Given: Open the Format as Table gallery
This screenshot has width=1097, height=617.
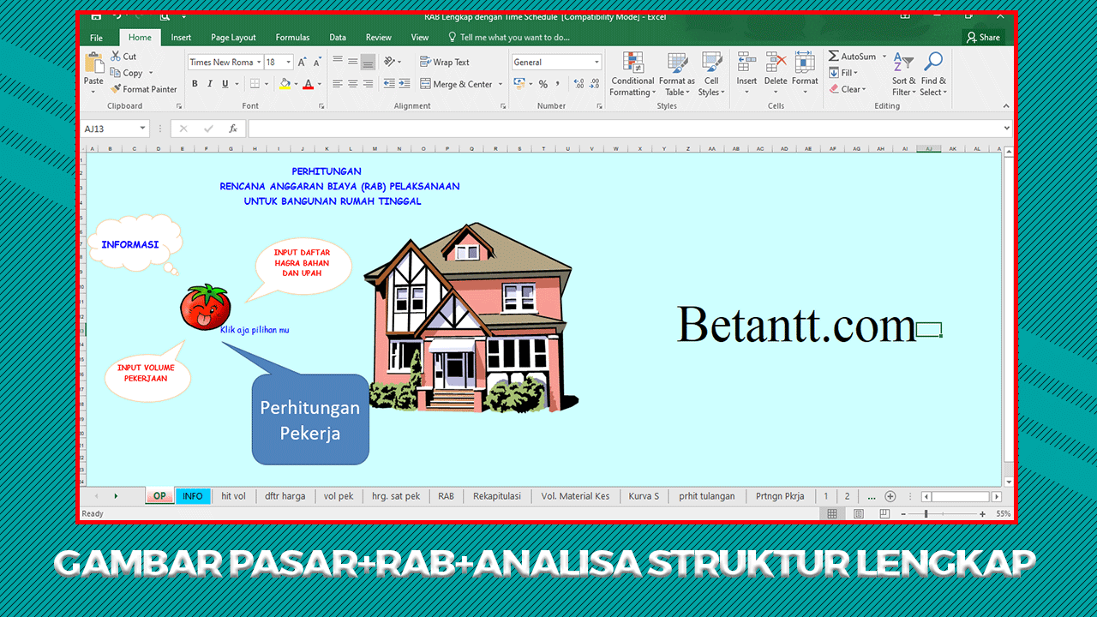Looking at the screenshot, I should coord(677,75).
